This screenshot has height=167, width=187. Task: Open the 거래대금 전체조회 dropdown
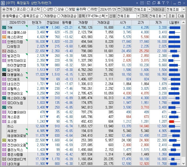point(184,9)
